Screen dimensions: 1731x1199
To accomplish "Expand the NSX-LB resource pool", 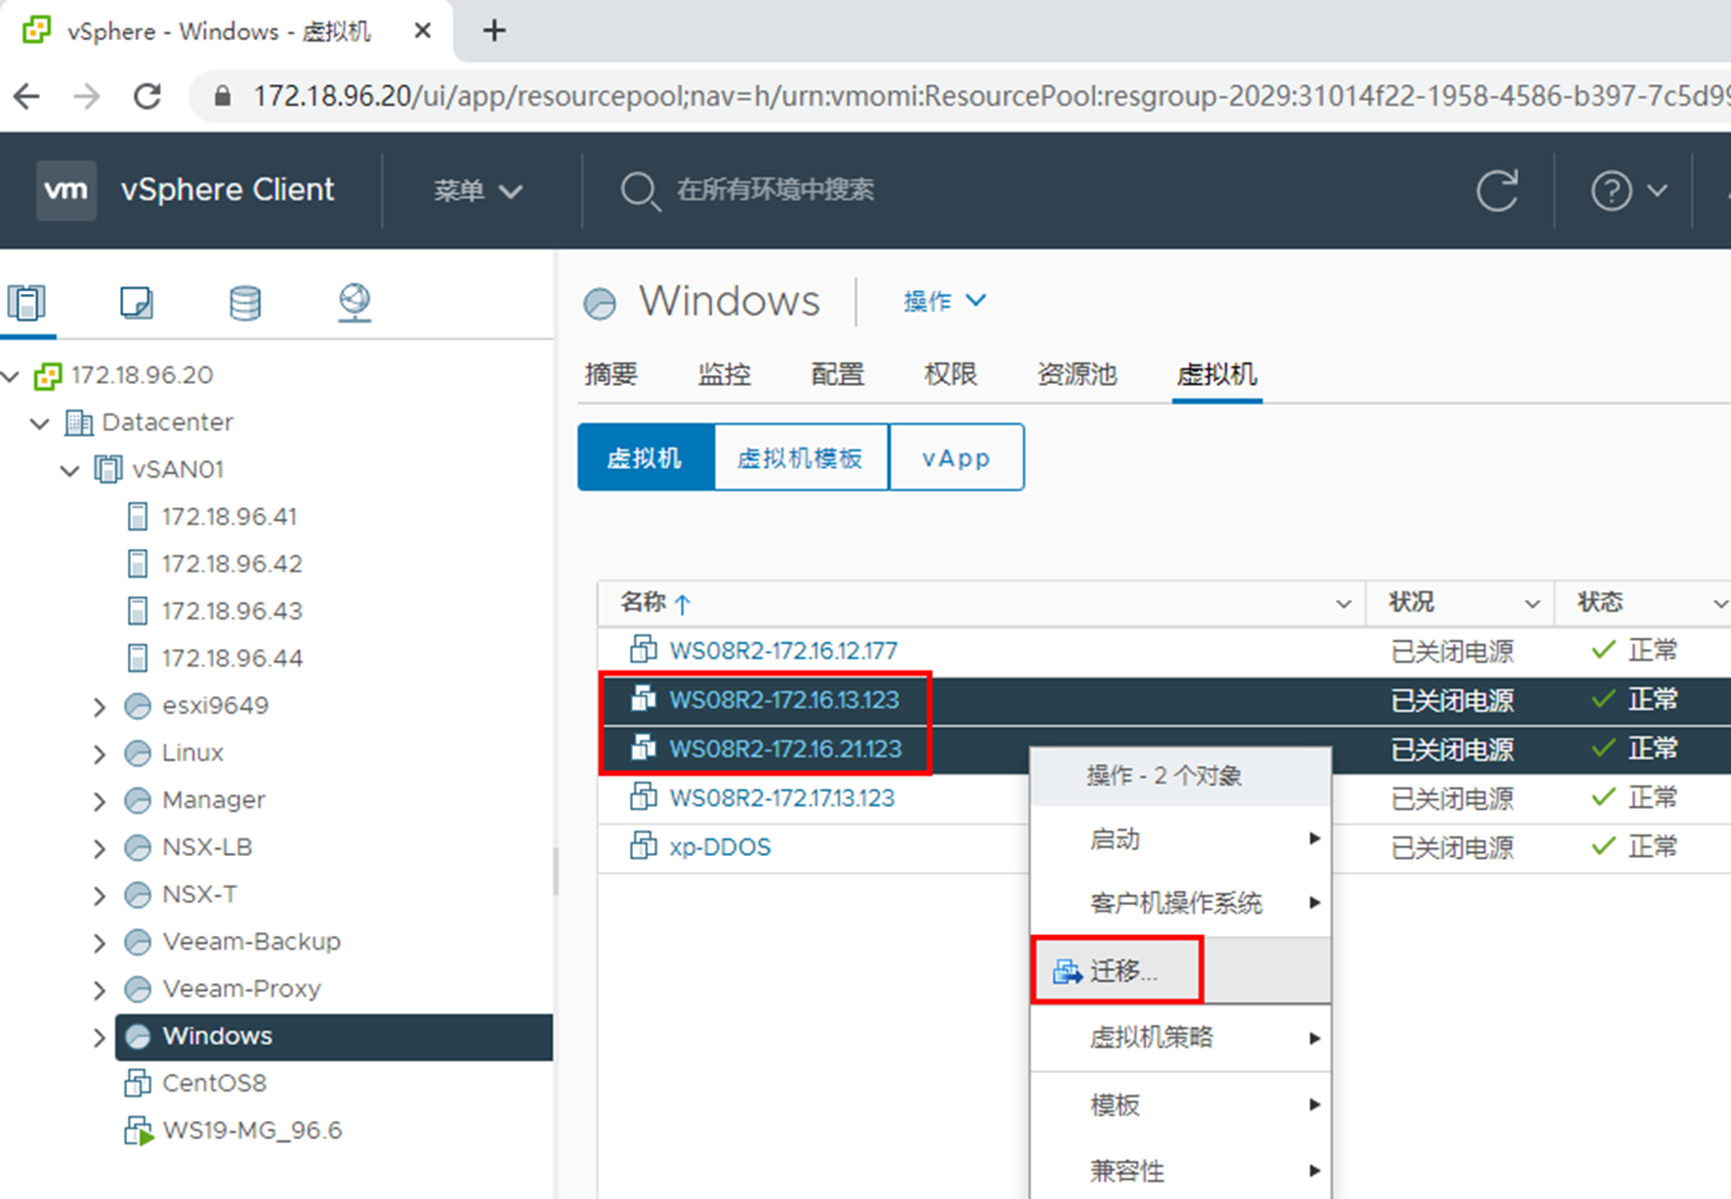I will 100,848.
